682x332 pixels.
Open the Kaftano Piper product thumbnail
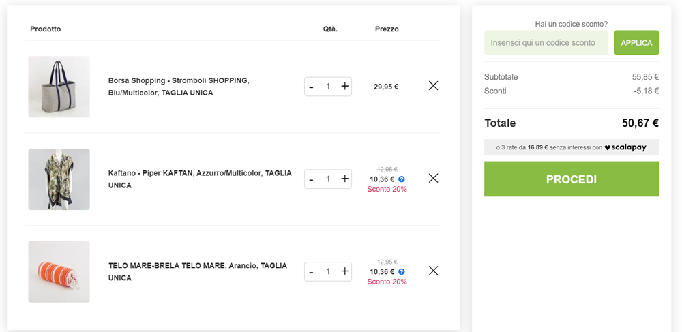point(59,179)
